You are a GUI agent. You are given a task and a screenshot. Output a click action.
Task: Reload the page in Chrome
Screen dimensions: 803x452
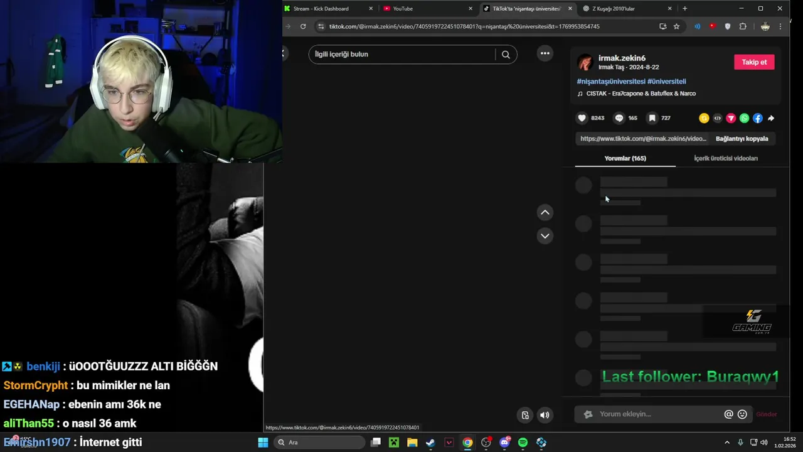coord(303,26)
